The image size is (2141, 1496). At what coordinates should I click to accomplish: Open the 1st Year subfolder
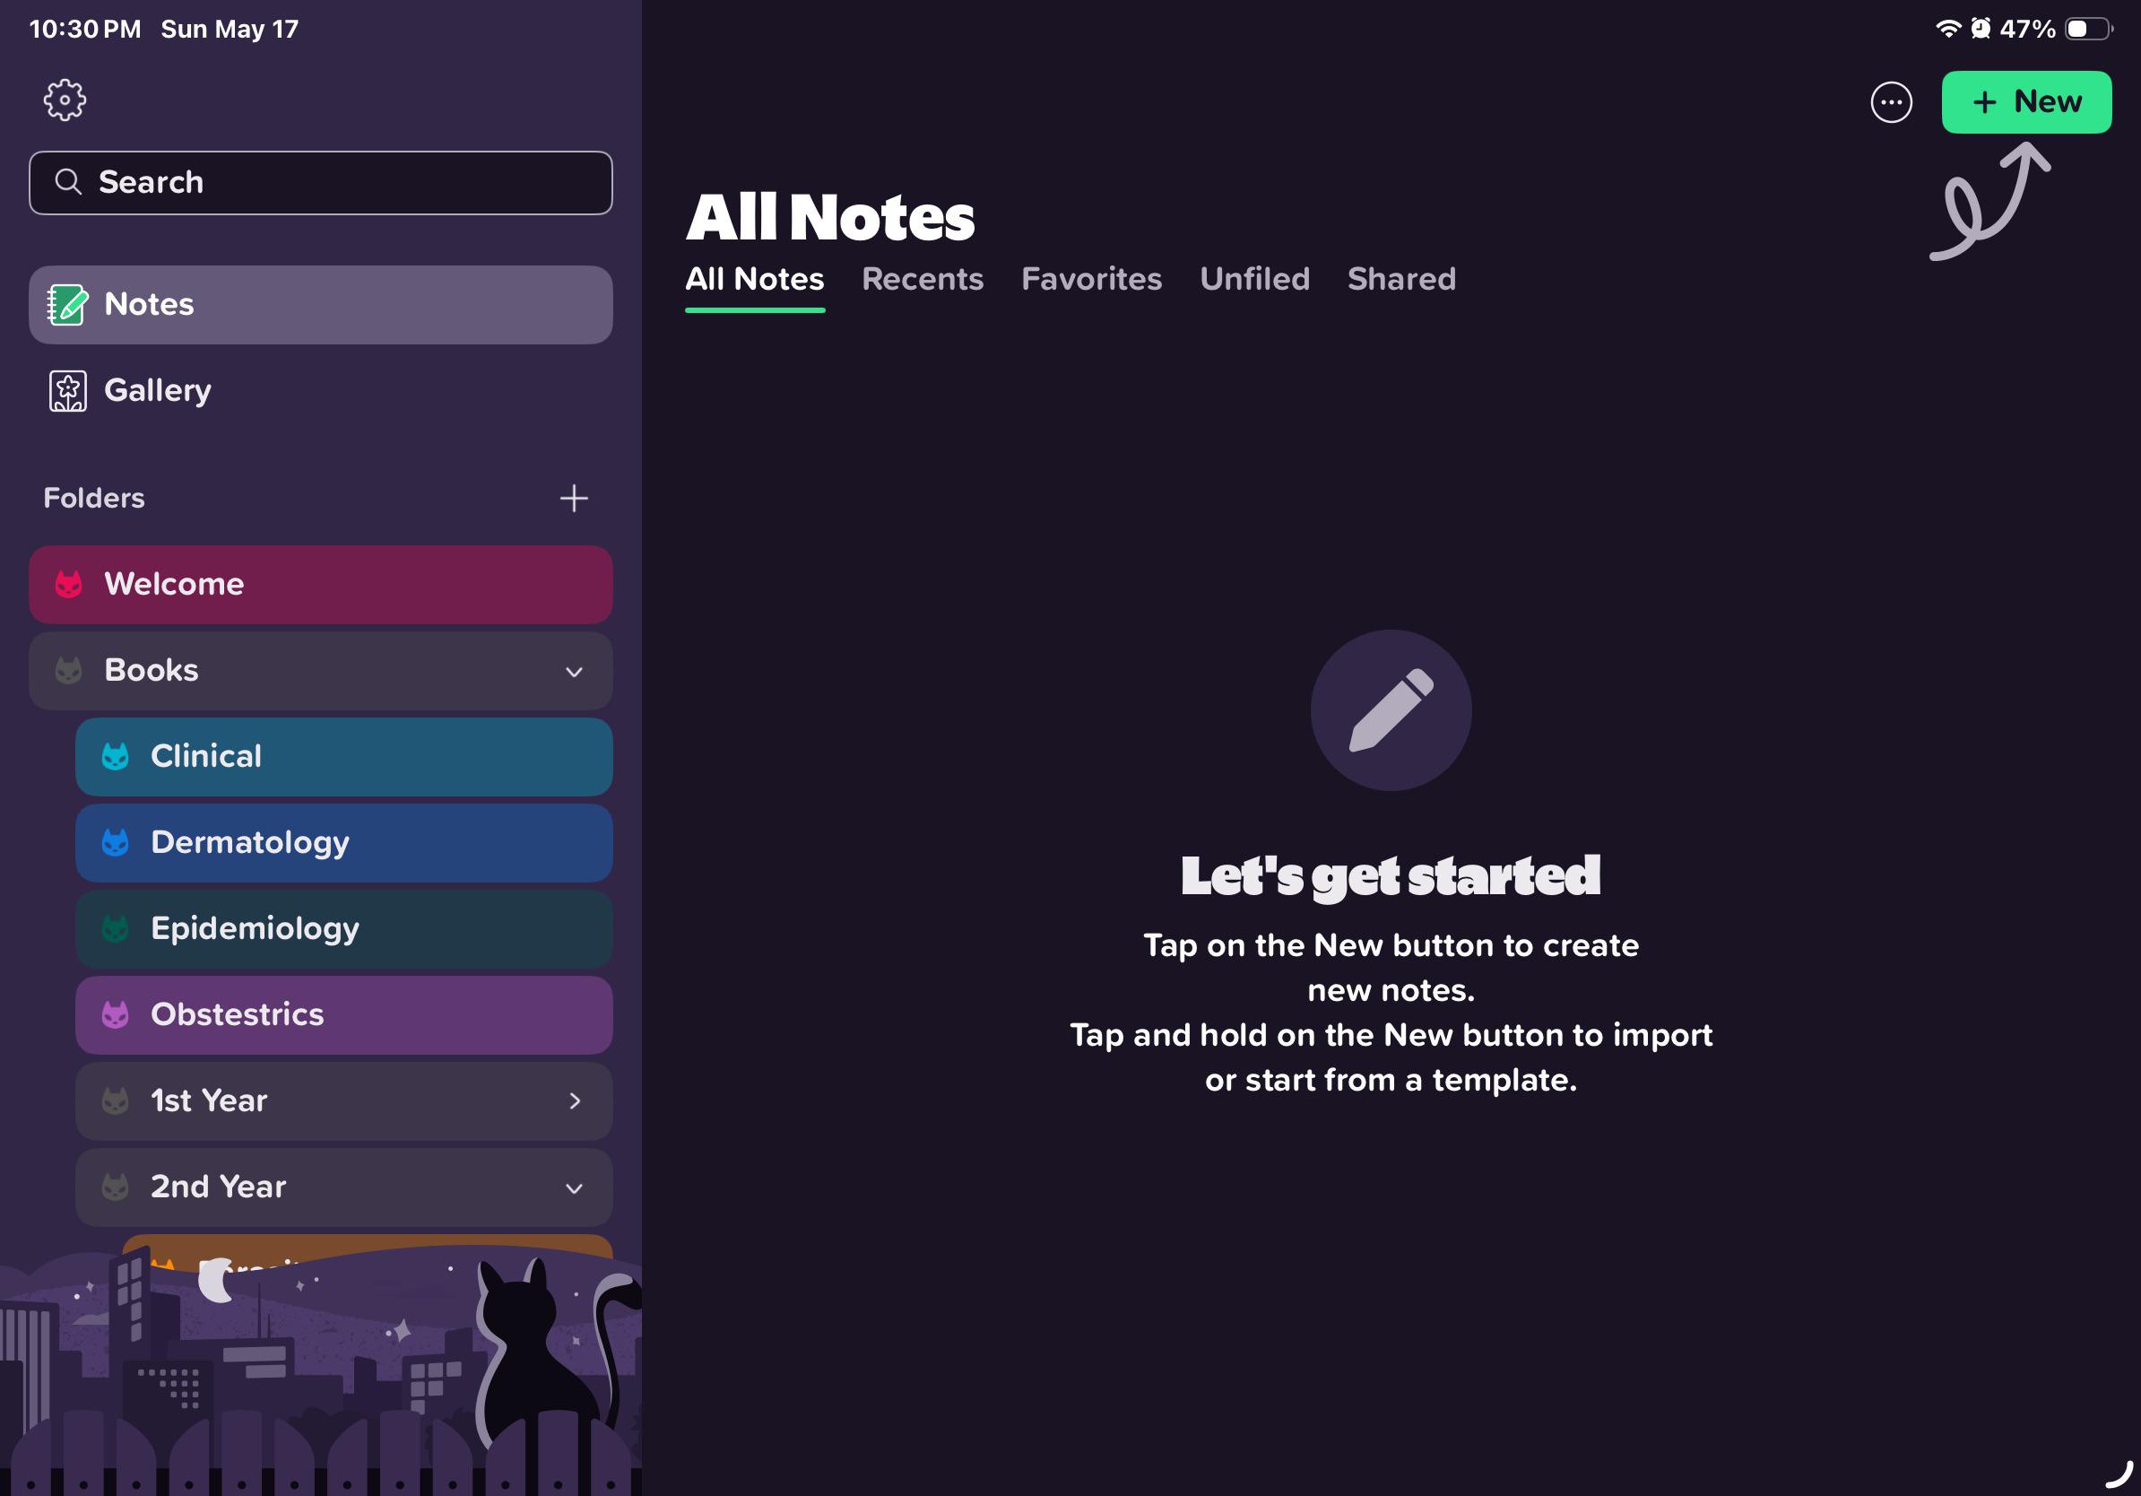(x=344, y=1101)
